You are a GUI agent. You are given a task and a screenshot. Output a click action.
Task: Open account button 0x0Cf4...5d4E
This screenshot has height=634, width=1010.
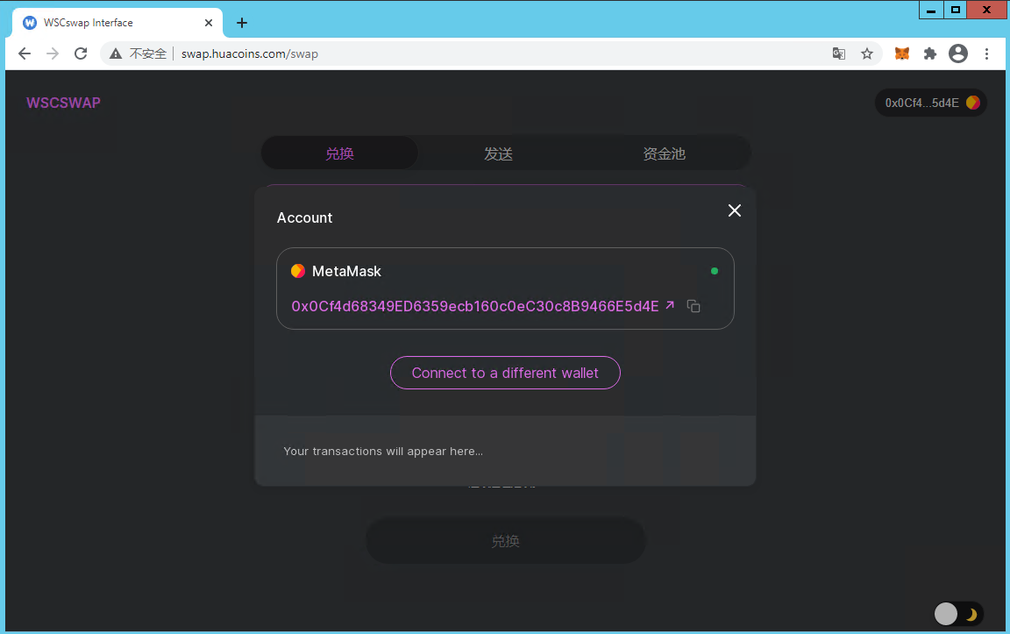931,103
